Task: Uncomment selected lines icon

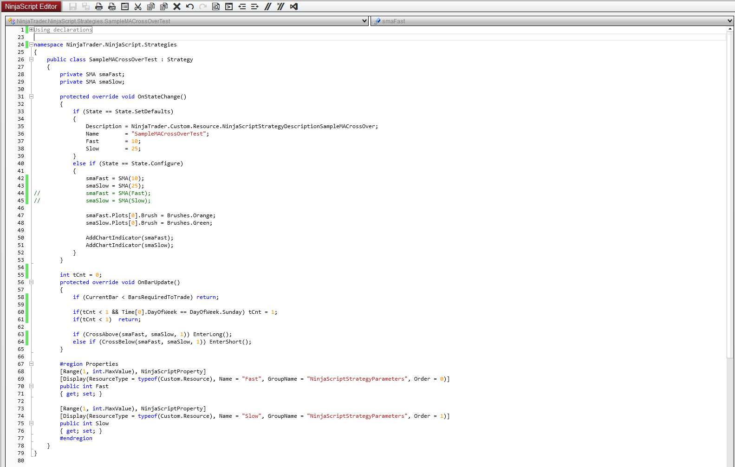Action: [x=281, y=6]
